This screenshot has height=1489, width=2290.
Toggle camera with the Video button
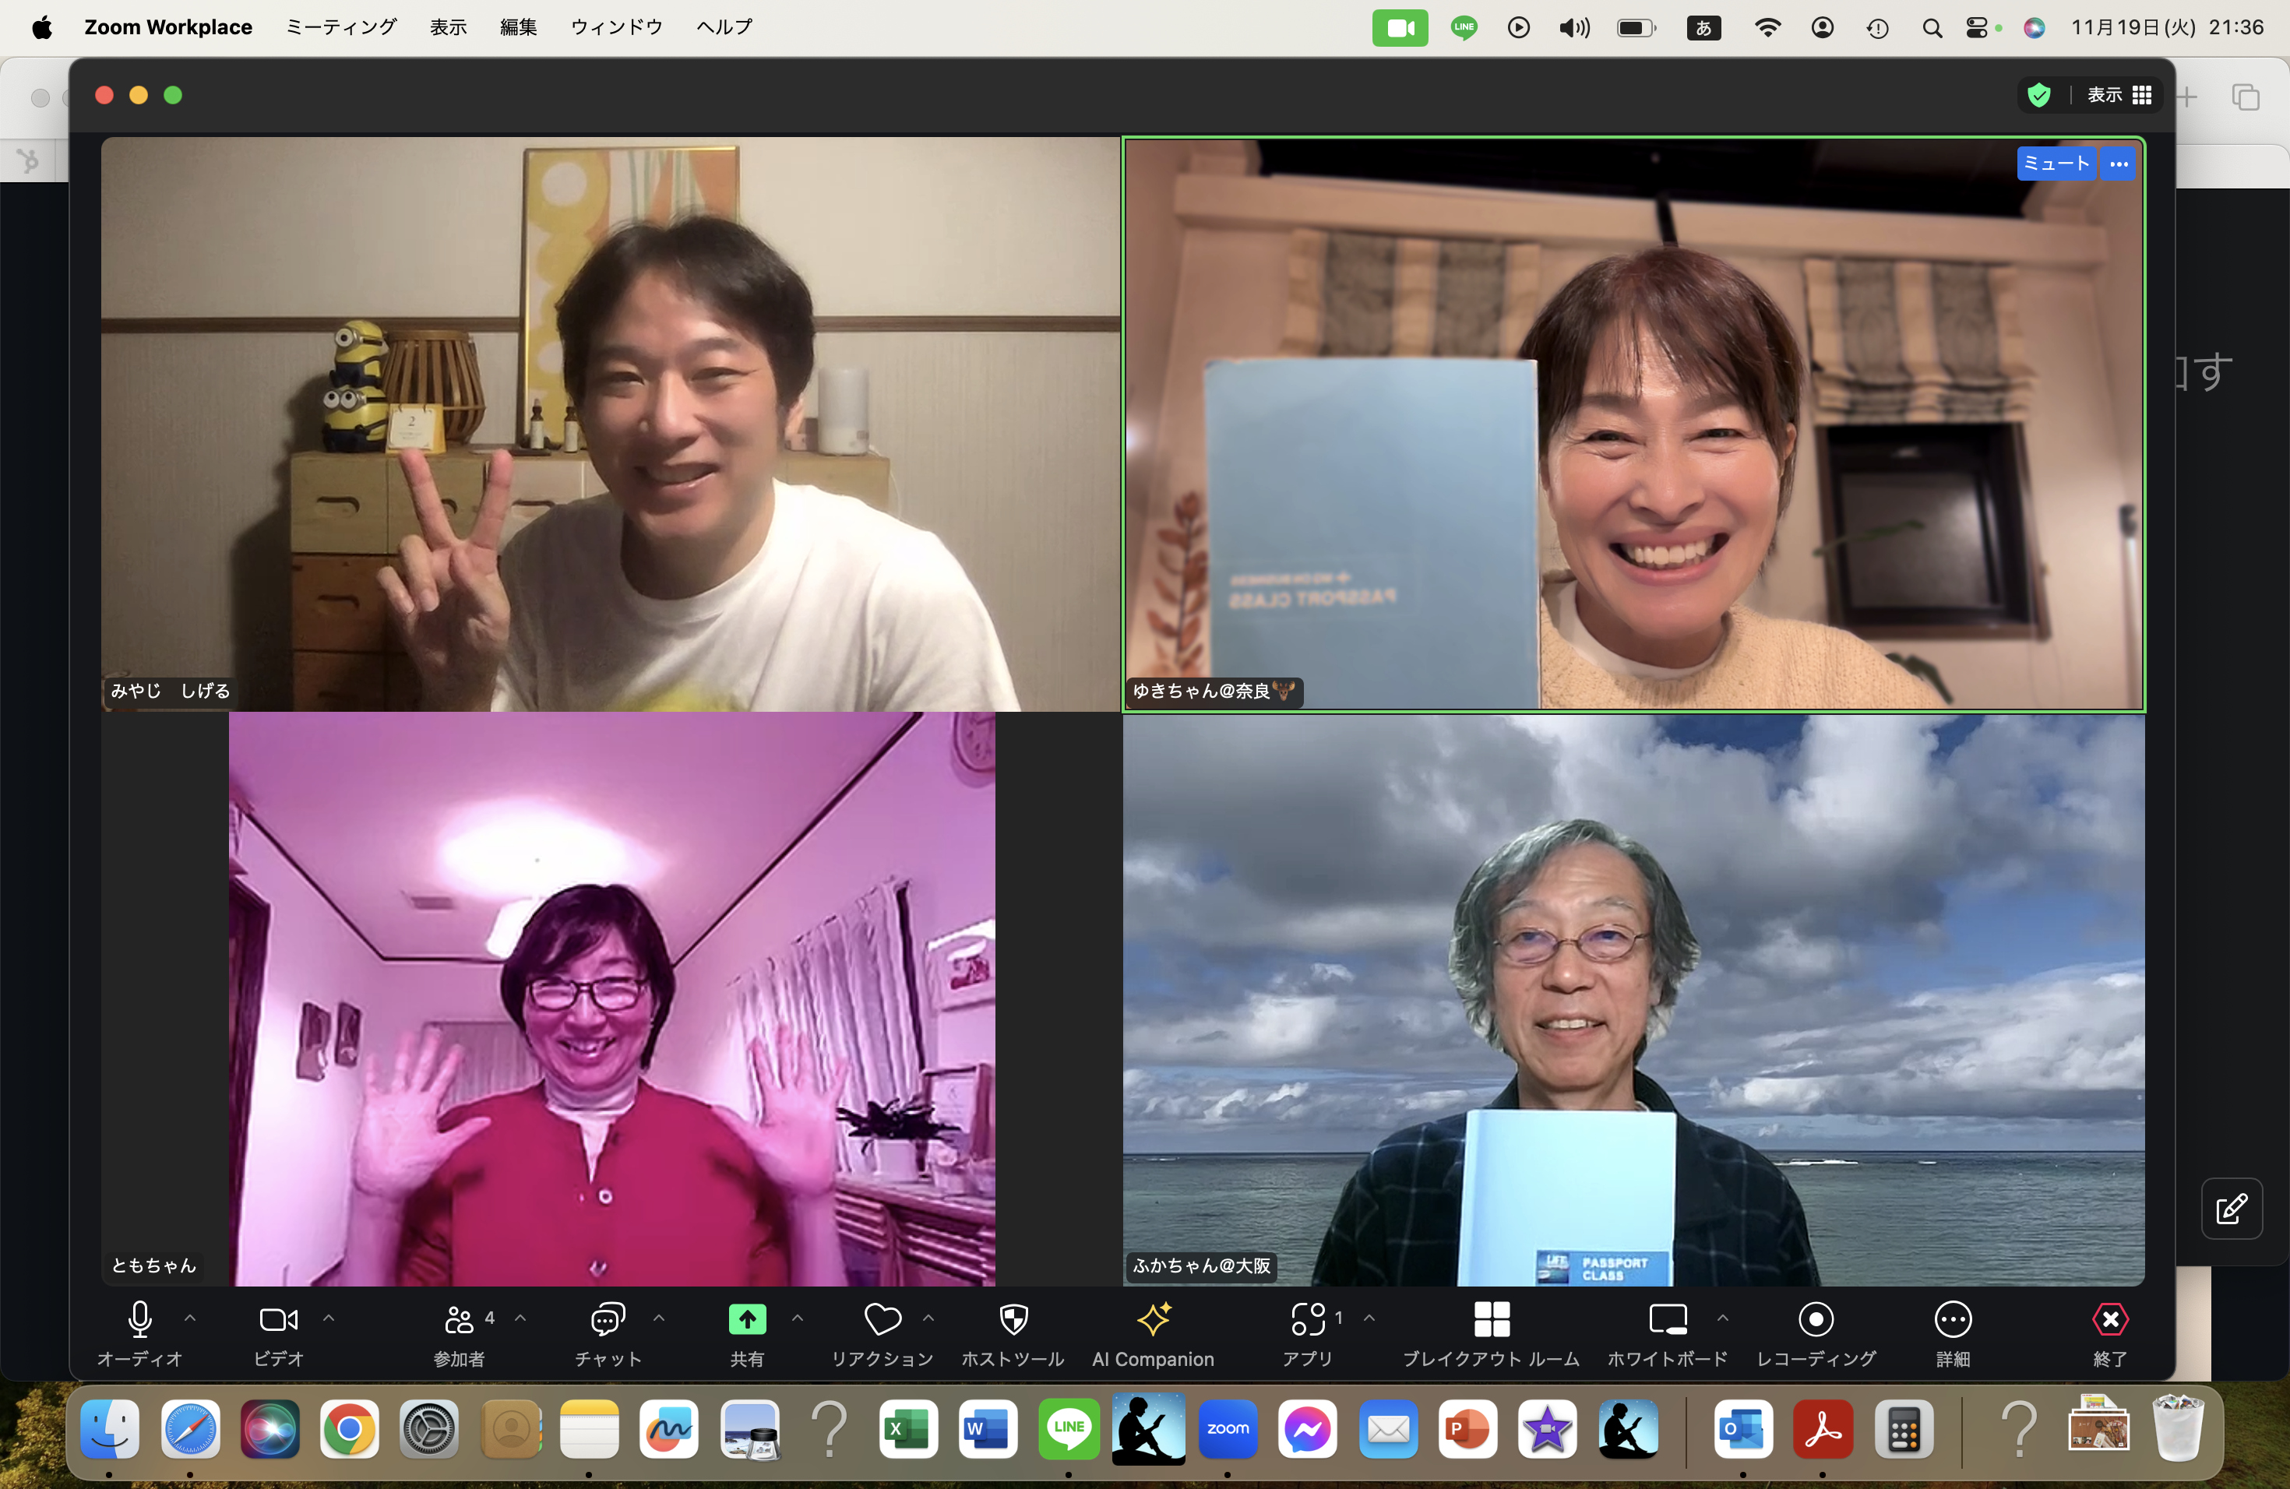[x=278, y=1320]
